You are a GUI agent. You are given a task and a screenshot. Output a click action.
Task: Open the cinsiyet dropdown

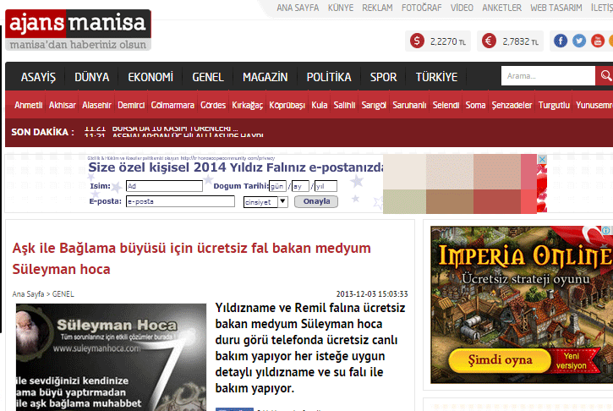[x=265, y=202]
